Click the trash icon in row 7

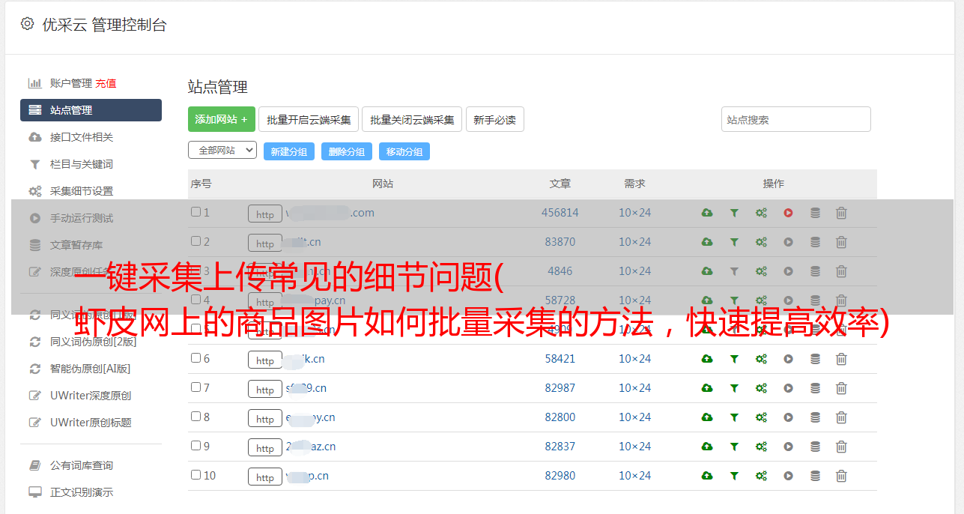(841, 388)
